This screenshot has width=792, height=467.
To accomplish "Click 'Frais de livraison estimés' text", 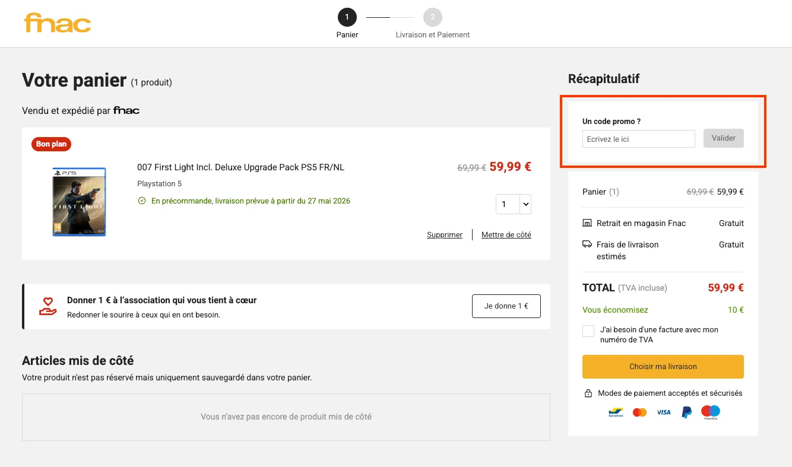I will (628, 250).
